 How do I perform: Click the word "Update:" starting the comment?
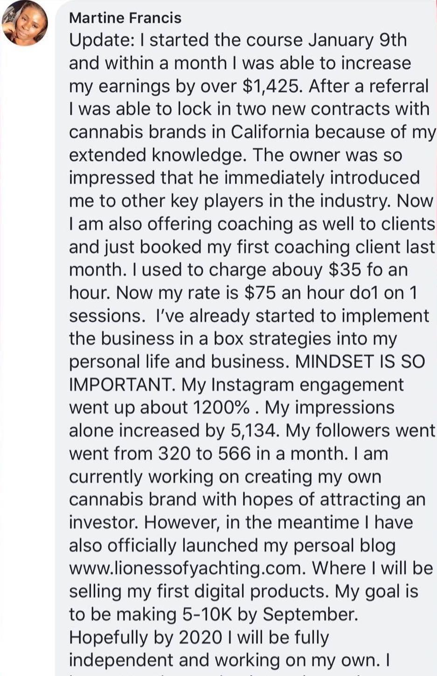pyautogui.click(x=101, y=40)
